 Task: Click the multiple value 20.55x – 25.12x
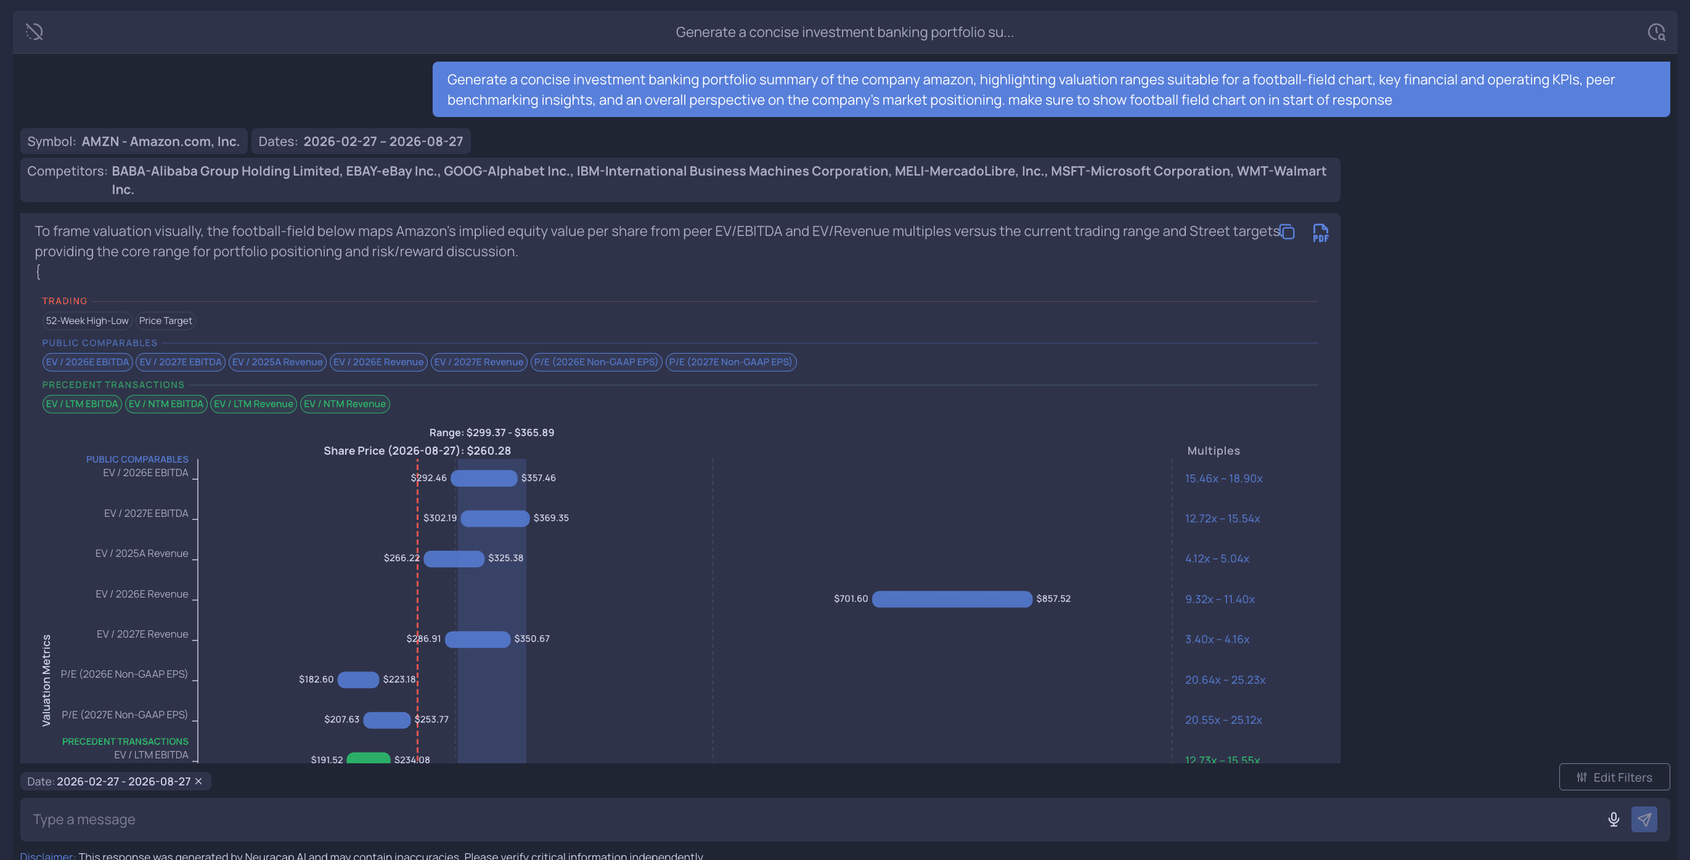1223,720
